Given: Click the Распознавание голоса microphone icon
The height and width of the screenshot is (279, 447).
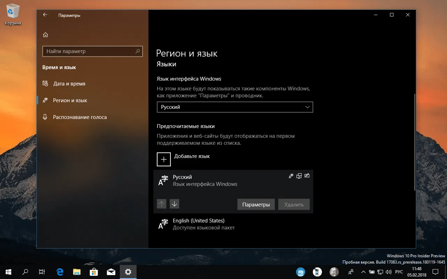Looking at the screenshot, I should pos(45,117).
